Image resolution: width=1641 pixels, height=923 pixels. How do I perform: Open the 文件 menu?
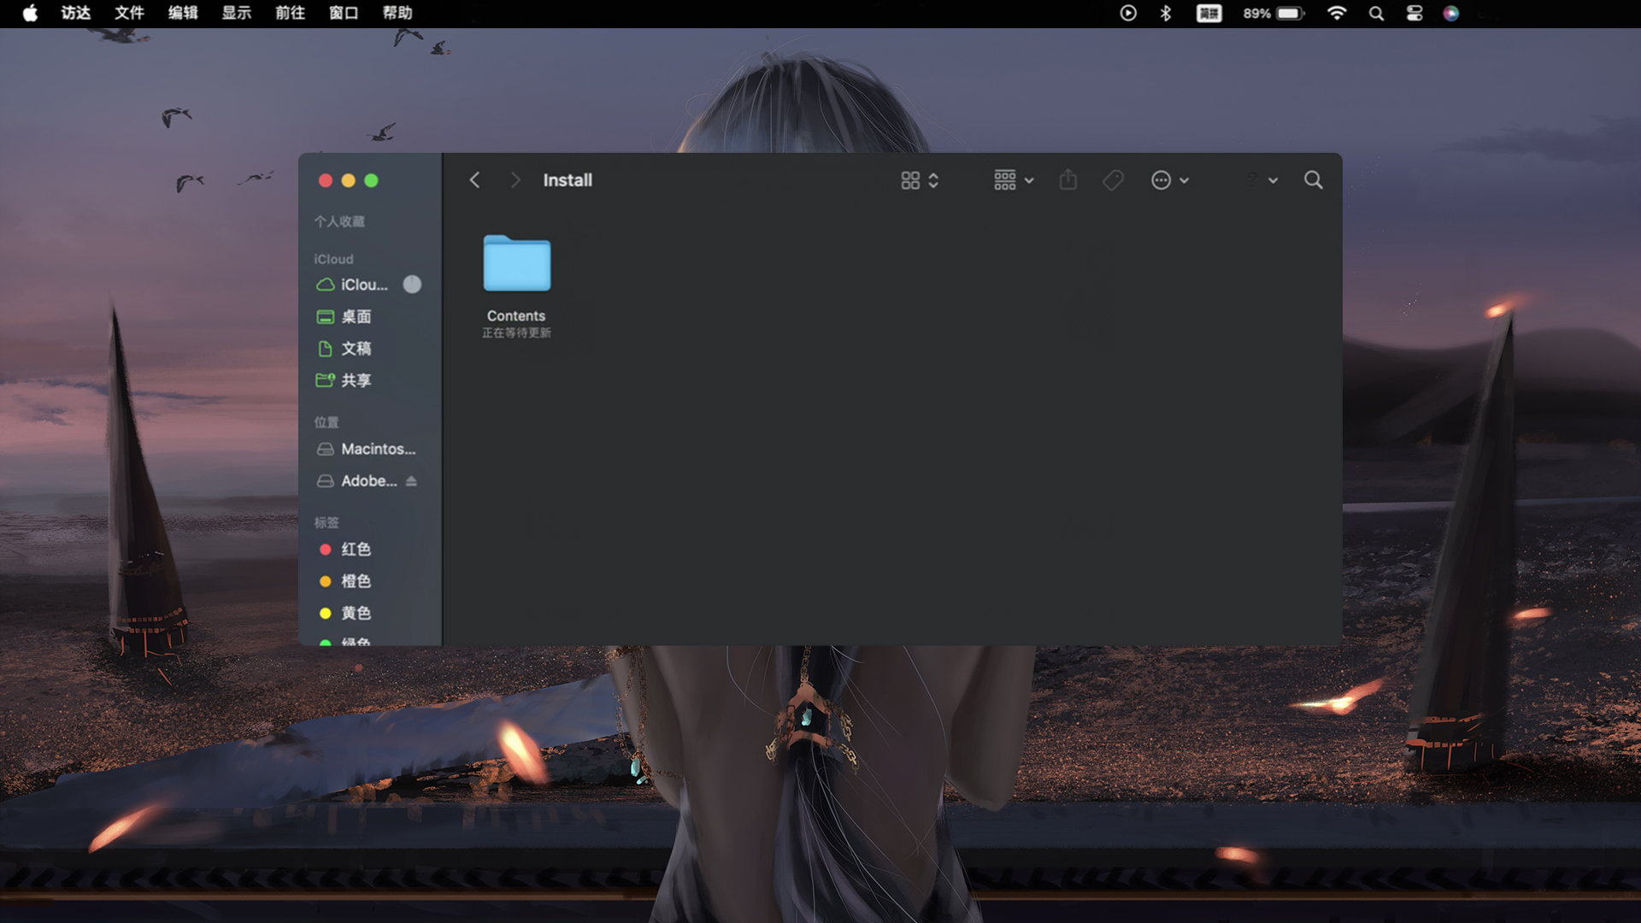129,13
